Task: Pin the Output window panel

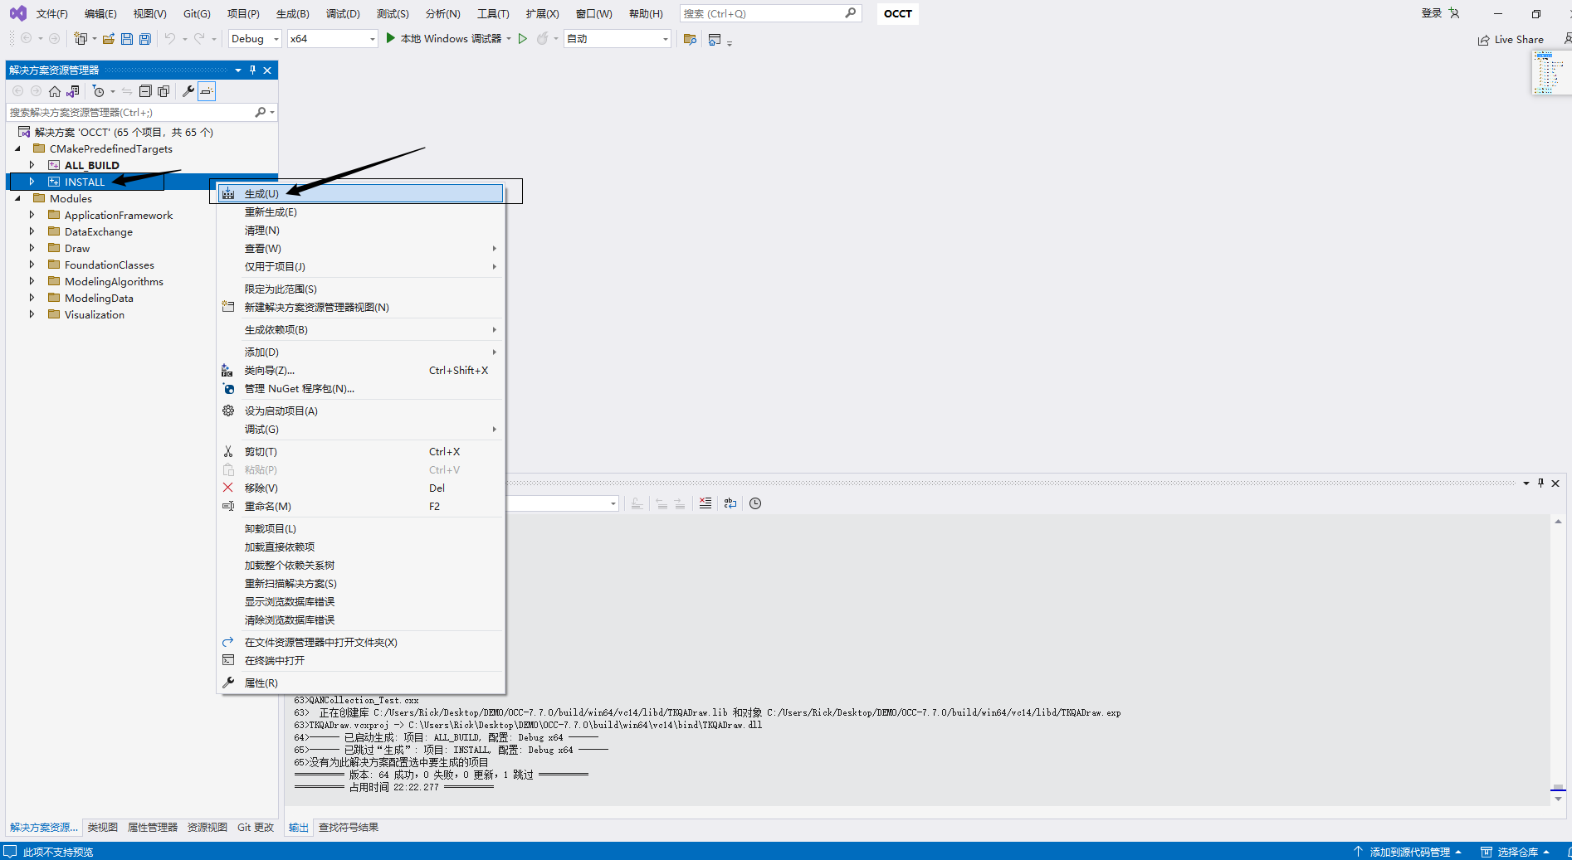Action: [1540, 483]
